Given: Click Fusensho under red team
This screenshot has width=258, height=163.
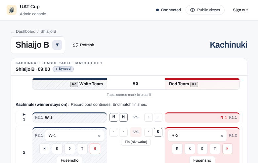Looking at the screenshot, I should [202, 160].
